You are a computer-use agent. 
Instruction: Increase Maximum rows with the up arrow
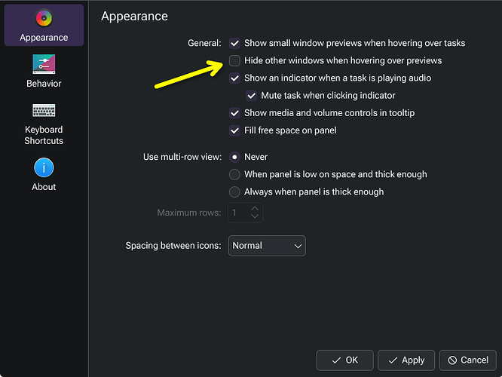point(255,208)
